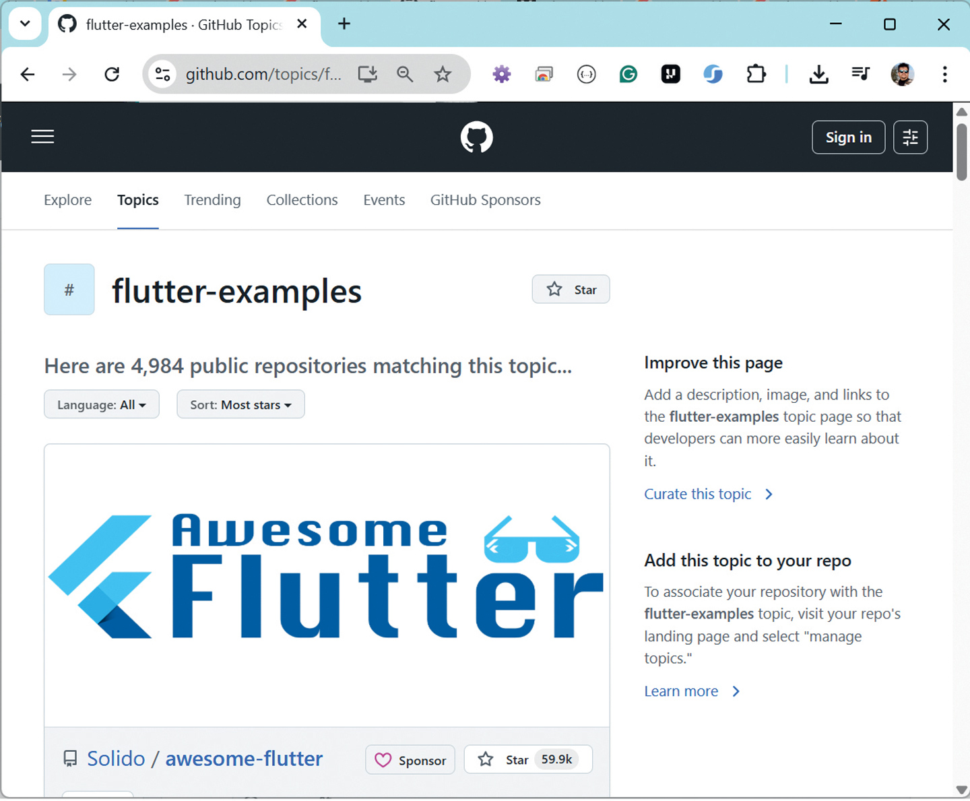970x801 pixels.
Task: Click the Sign in button
Action: tap(849, 137)
